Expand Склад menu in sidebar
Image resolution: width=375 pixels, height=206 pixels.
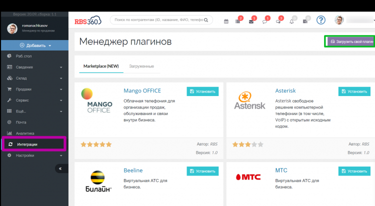(34, 78)
